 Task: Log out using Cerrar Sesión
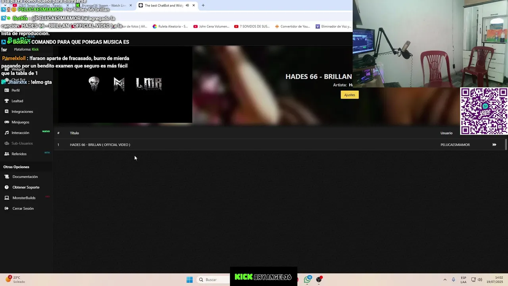(23, 209)
